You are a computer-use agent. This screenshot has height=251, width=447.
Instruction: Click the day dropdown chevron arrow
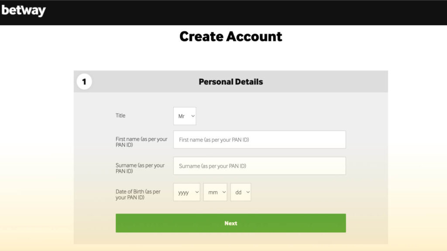tap(248, 192)
